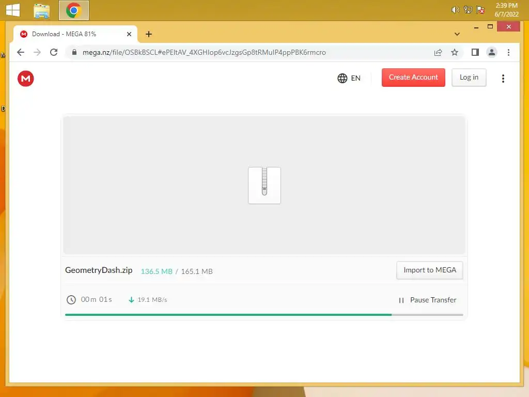Click the MEGA logo

[x=26, y=79]
